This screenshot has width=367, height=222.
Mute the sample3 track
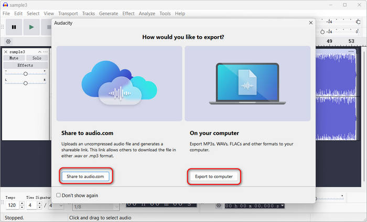tap(14, 58)
